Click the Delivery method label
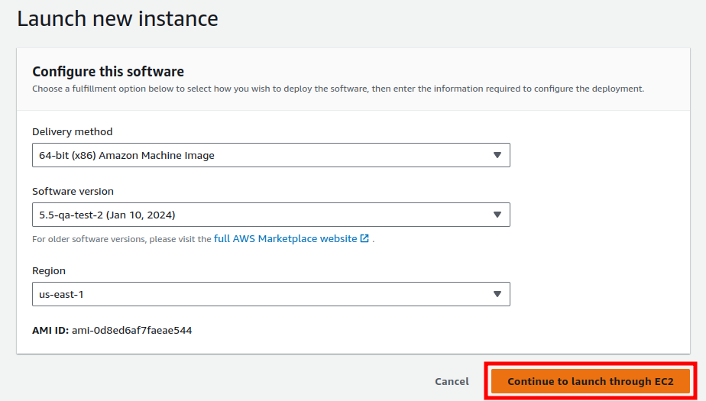The image size is (706, 401). (73, 132)
